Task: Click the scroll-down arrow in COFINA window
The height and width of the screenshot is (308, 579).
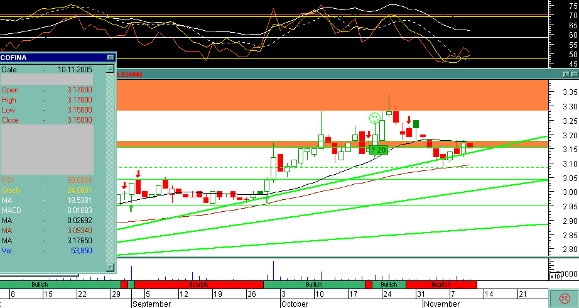Action: (110, 267)
